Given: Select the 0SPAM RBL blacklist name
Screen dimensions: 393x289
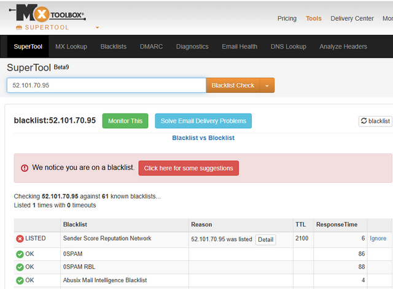Looking at the screenshot, I should pyautogui.click(x=79, y=267).
